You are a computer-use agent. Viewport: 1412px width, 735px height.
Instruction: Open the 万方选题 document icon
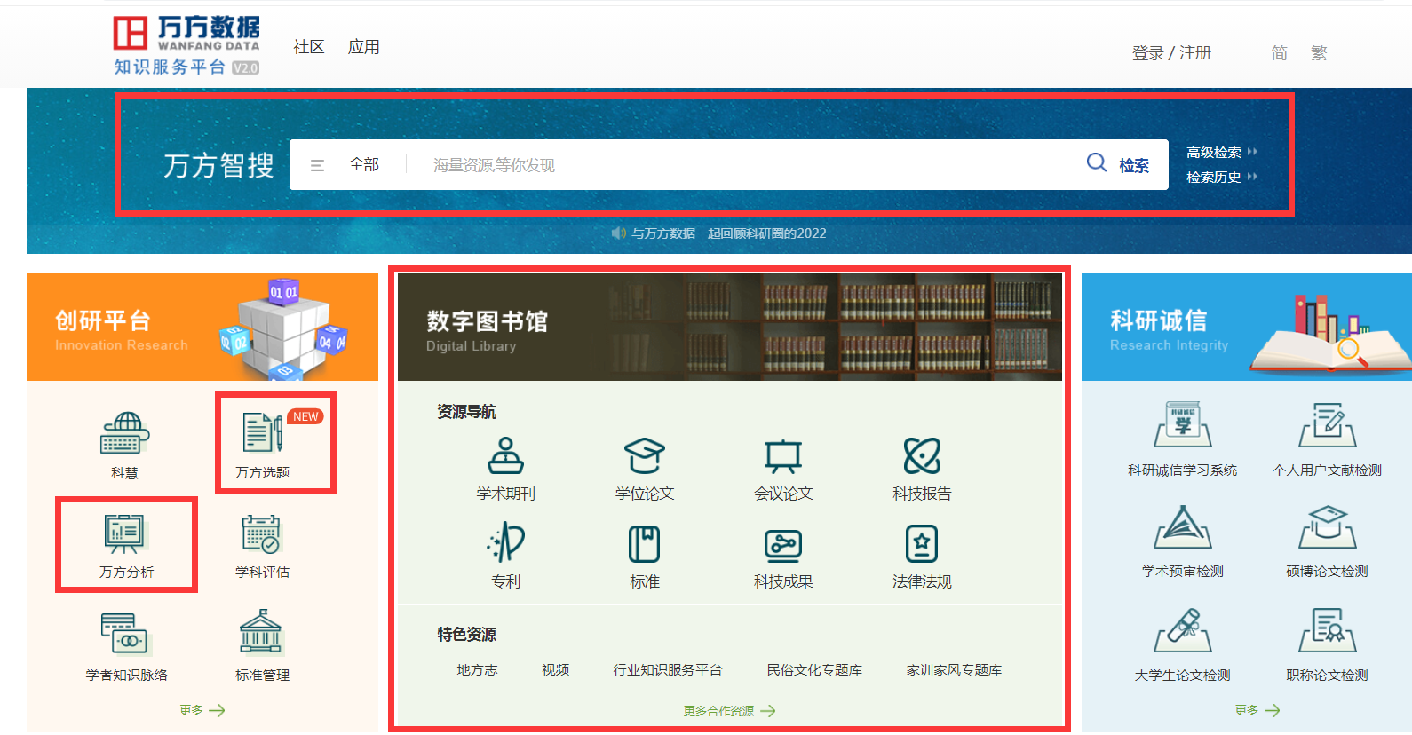click(263, 432)
